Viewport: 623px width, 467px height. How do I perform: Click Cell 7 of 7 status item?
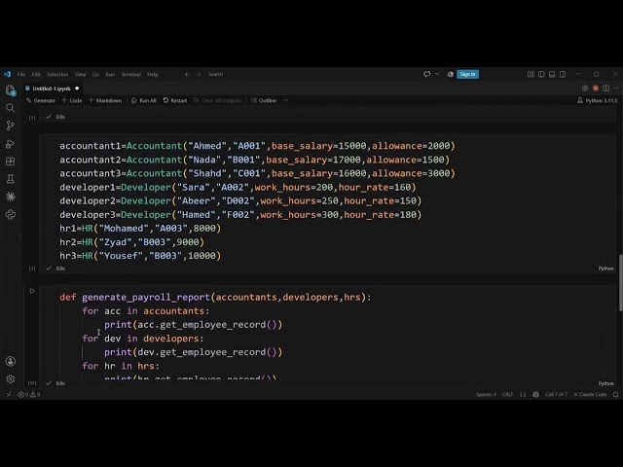[556, 394]
